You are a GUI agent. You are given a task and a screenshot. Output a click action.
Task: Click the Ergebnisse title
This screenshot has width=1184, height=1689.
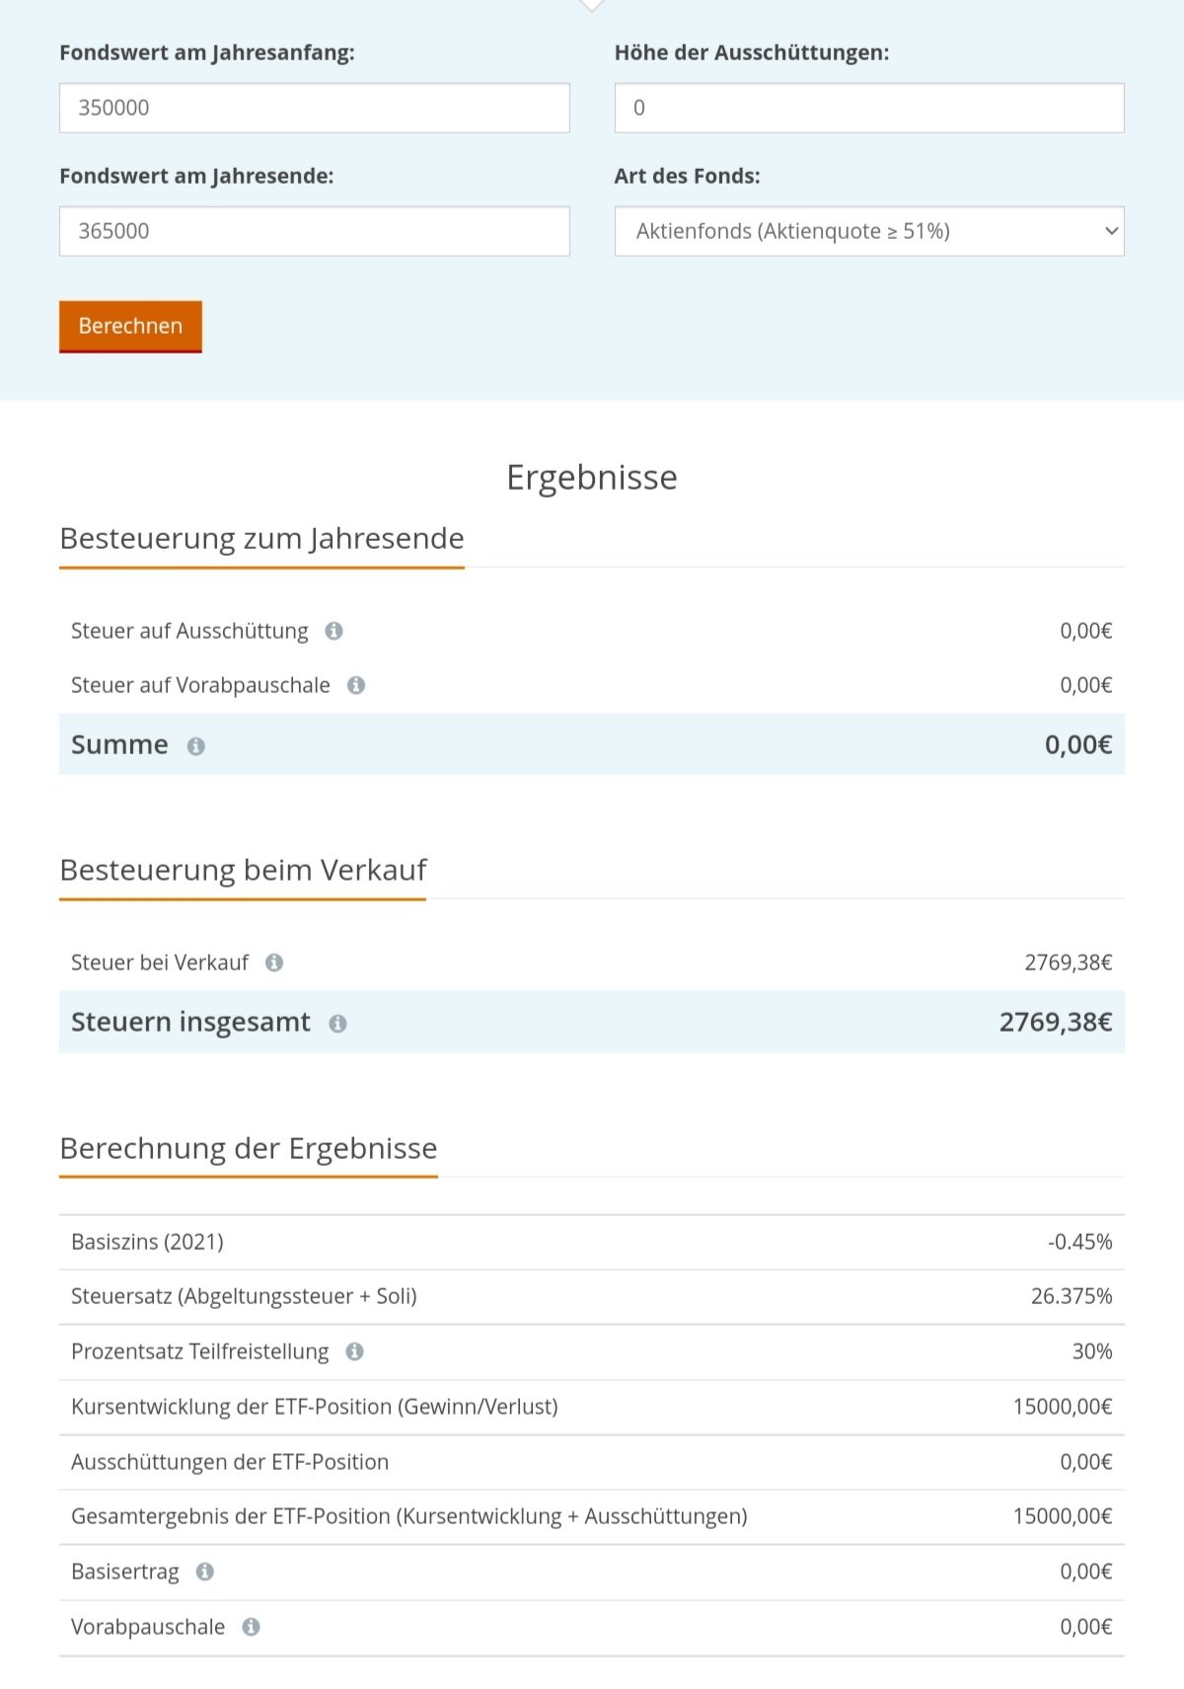[591, 478]
